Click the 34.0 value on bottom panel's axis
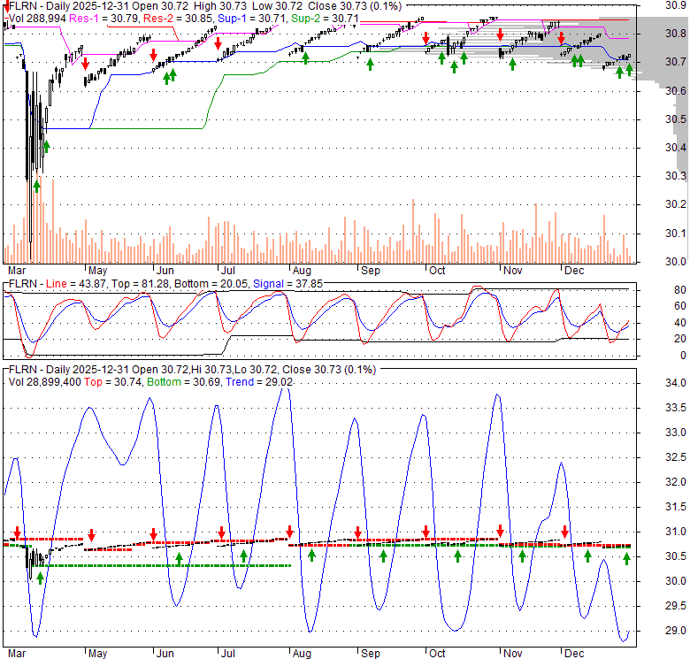 (x=676, y=383)
